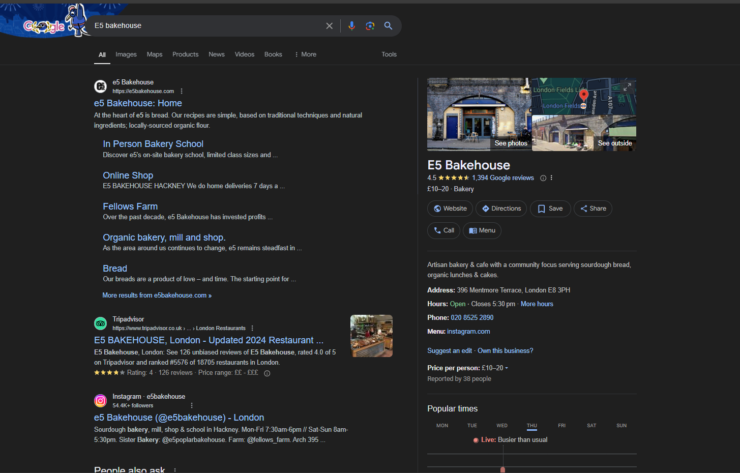Start voice search with the microphone icon
This screenshot has width=740, height=473.
pos(351,26)
